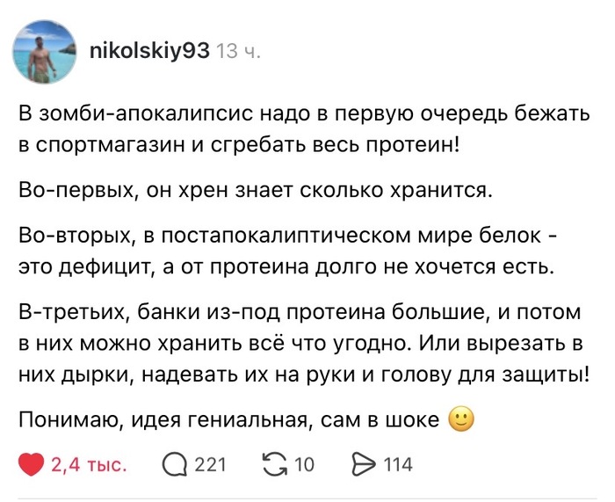The image size is (615, 502).
Task: Share the post with the paper plane icon
Action: click(364, 465)
